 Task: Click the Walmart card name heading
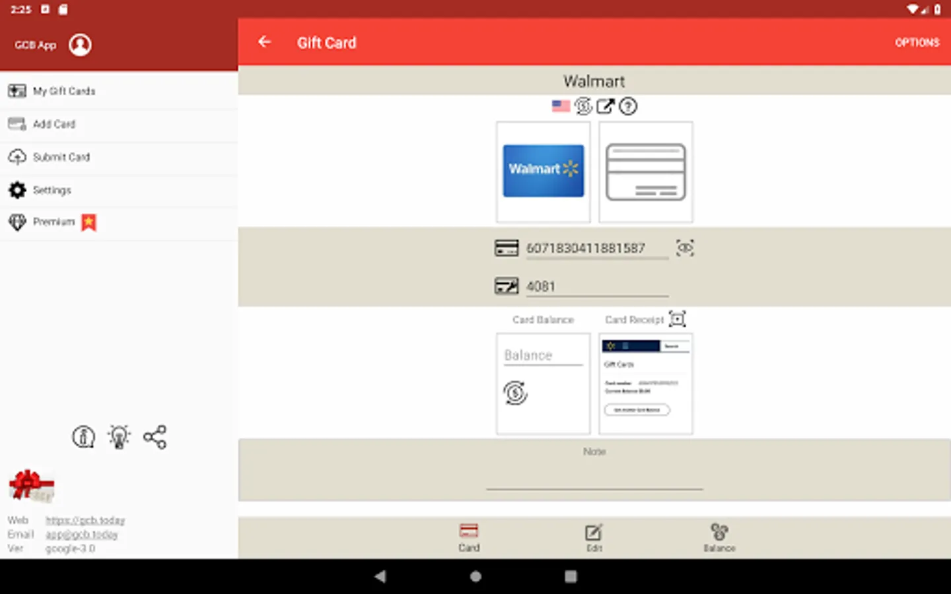click(594, 81)
